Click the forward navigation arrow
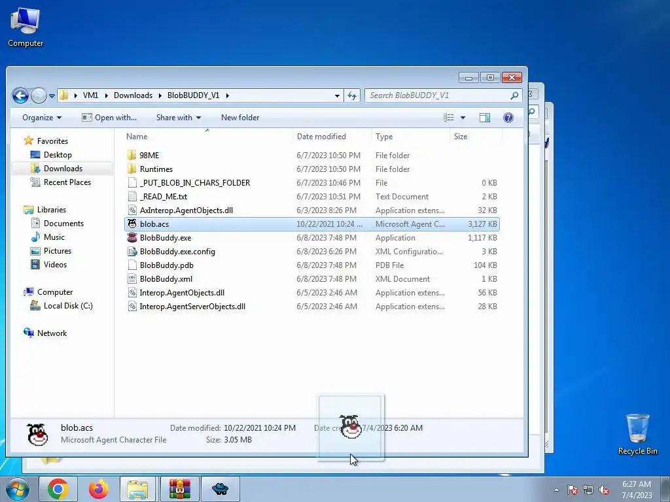This screenshot has height=502, width=670. click(x=39, y=95)
